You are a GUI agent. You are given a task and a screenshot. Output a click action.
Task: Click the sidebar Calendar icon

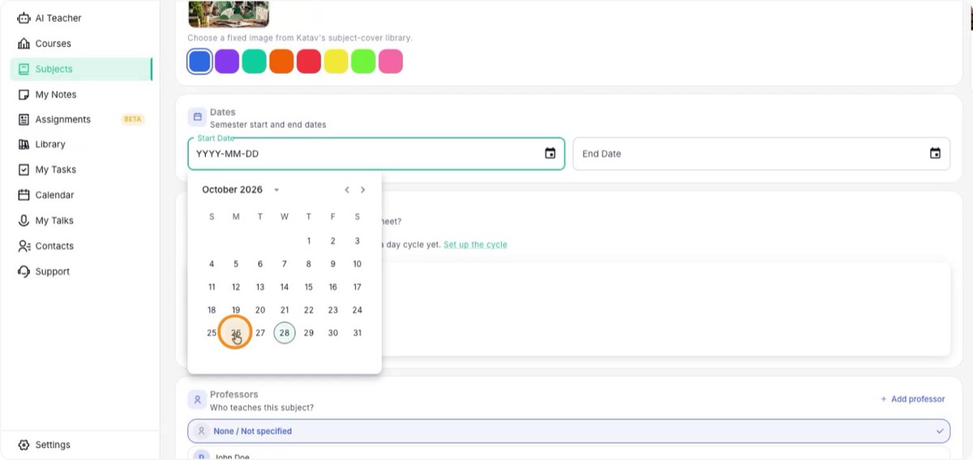(x=24, y=195)
